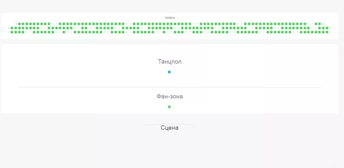The image size is (344, 168).
Task: Choose the rightmost seat in row 2
Action: (x=327, y=28)
